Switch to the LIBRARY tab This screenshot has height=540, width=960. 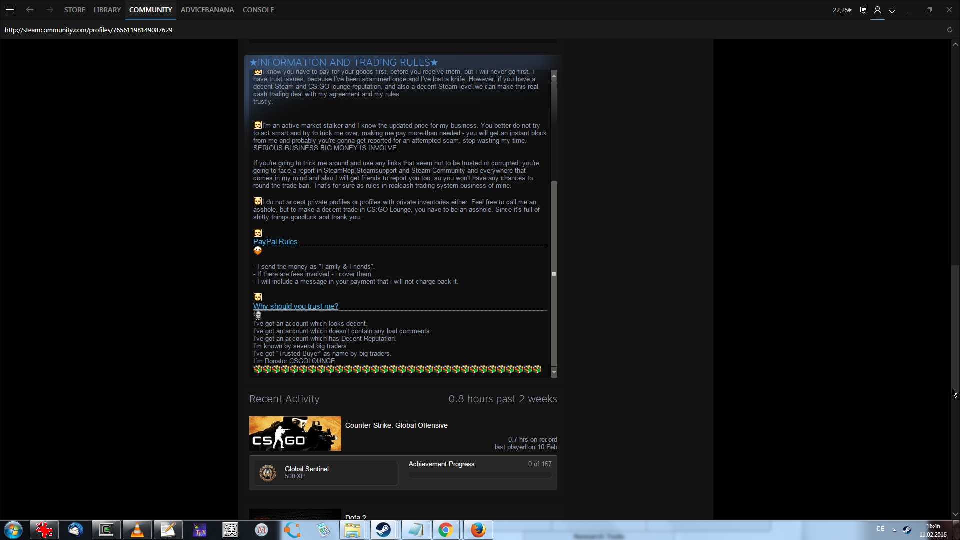pyautogui.click(x=107, y=10)
